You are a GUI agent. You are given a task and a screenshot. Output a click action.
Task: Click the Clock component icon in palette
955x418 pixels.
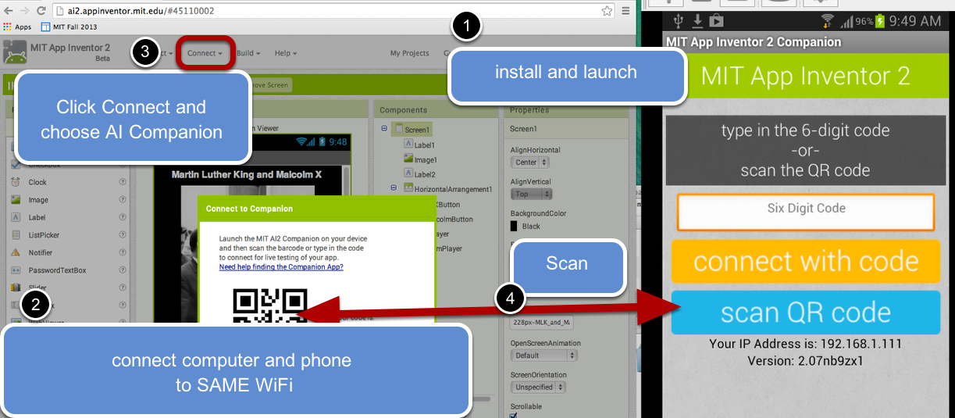click(15, 182)
